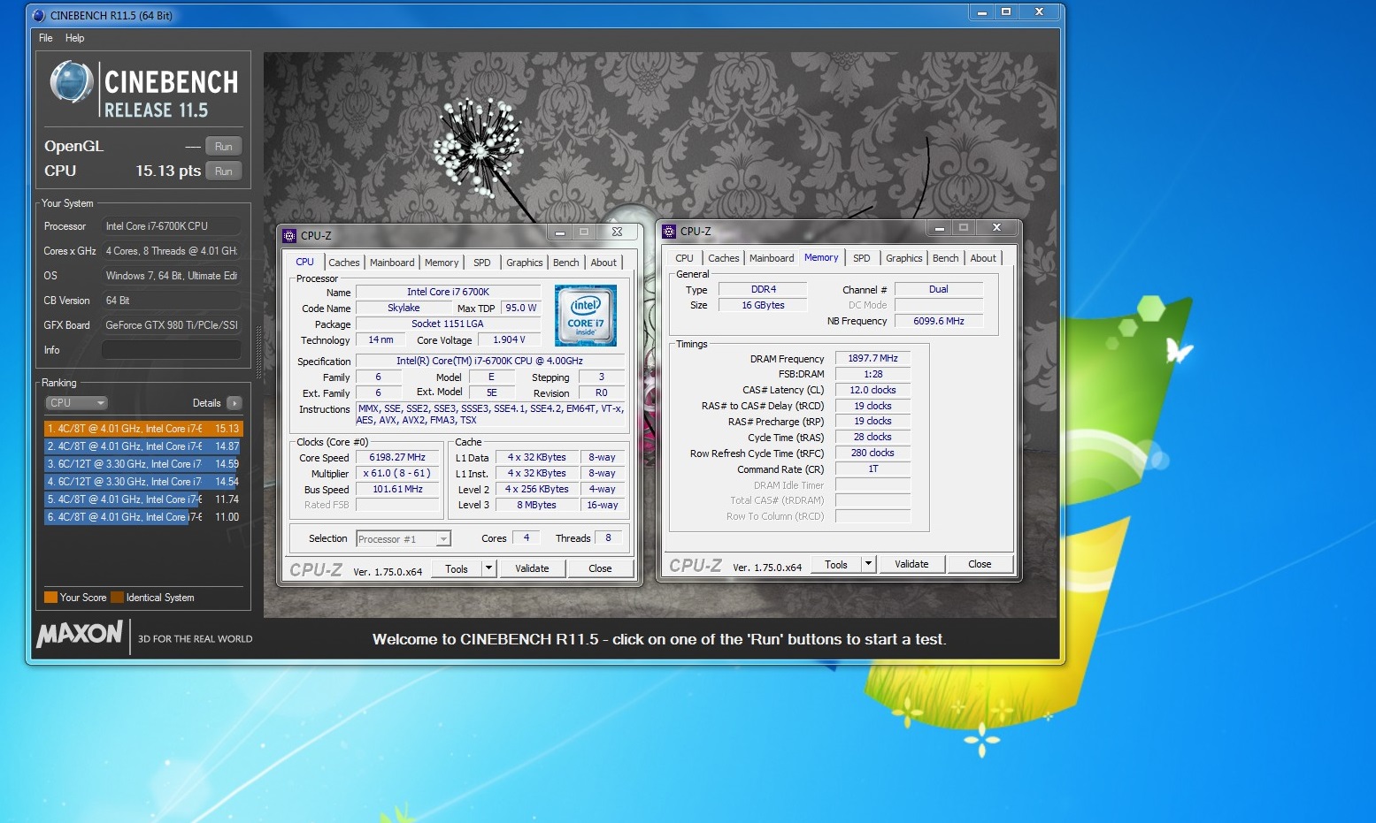Switch to CPU tab in right CPU-Z
The width and height of the screenshot is (1376, 823).
point(684,258)
